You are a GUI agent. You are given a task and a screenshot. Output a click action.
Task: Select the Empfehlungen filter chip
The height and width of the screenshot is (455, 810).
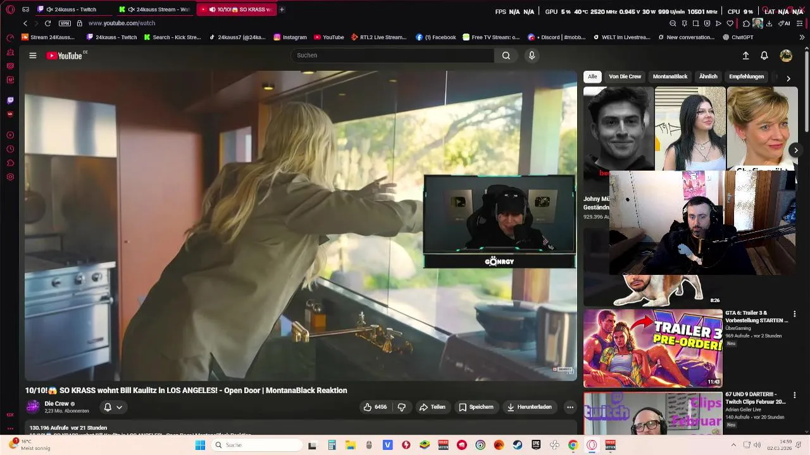tap(746, 76)
